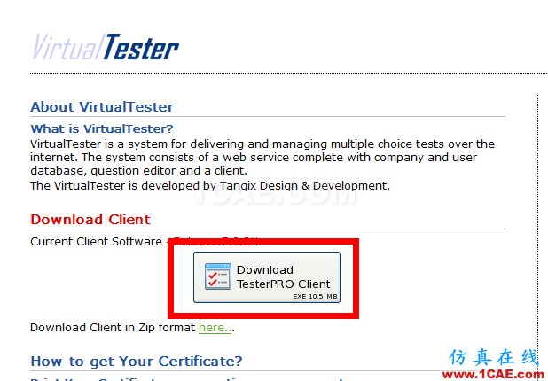Click paragraph starting 'VirtualTester is a system'

coord(262,157)
